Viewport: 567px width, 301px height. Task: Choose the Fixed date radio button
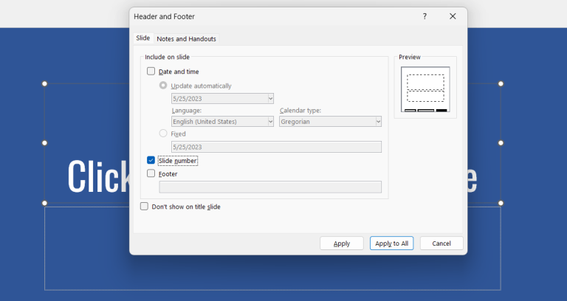[163, 134]
